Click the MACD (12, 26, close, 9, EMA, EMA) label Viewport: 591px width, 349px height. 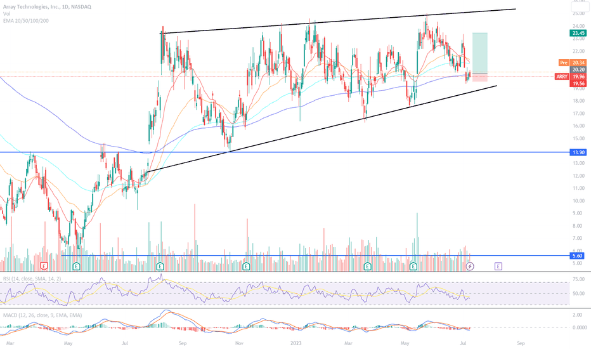pos(42,315)
